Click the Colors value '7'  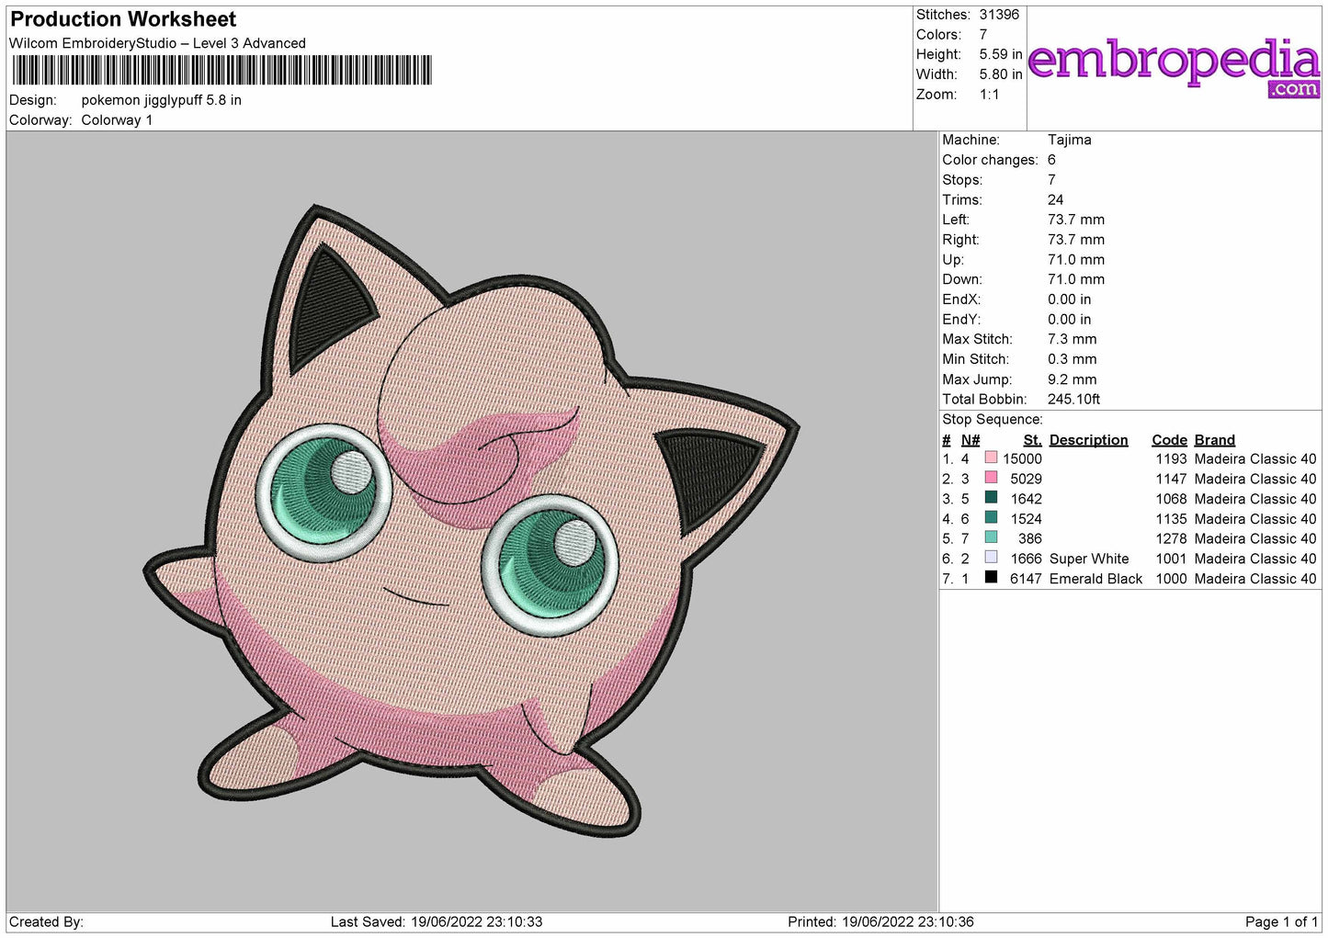coord(983,35)
